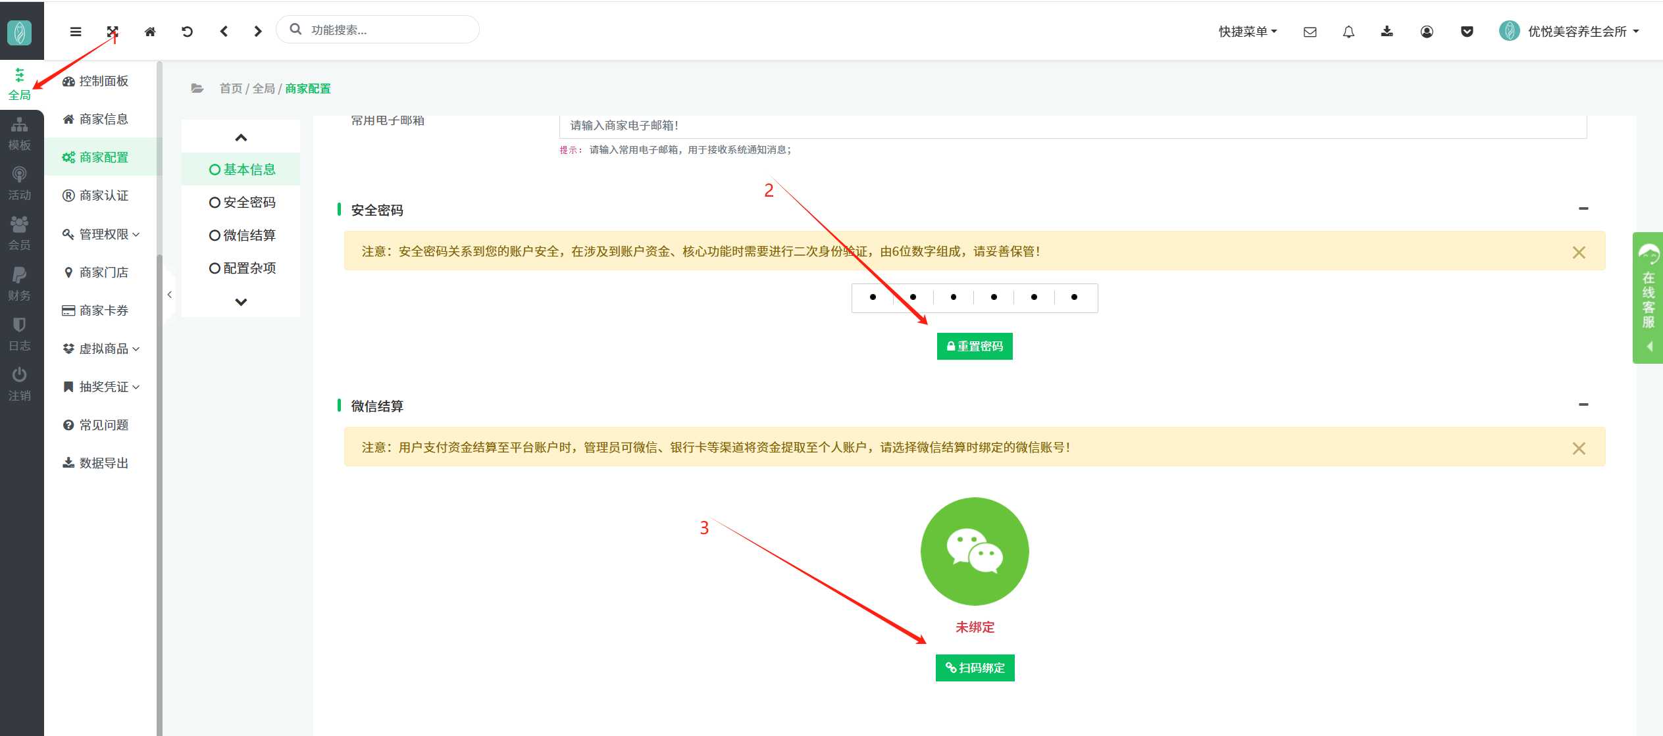Select 活动 in the dark sidebar
The image size is (1663, 736).
pos(19,184)
